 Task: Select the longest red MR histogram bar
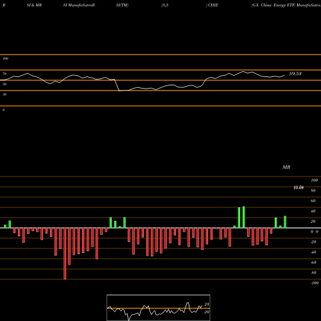[65, 254]
